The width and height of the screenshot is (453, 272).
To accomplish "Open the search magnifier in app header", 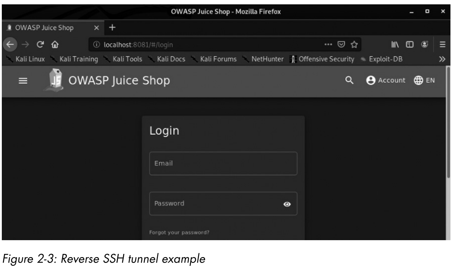I will (x=349, y=81).
